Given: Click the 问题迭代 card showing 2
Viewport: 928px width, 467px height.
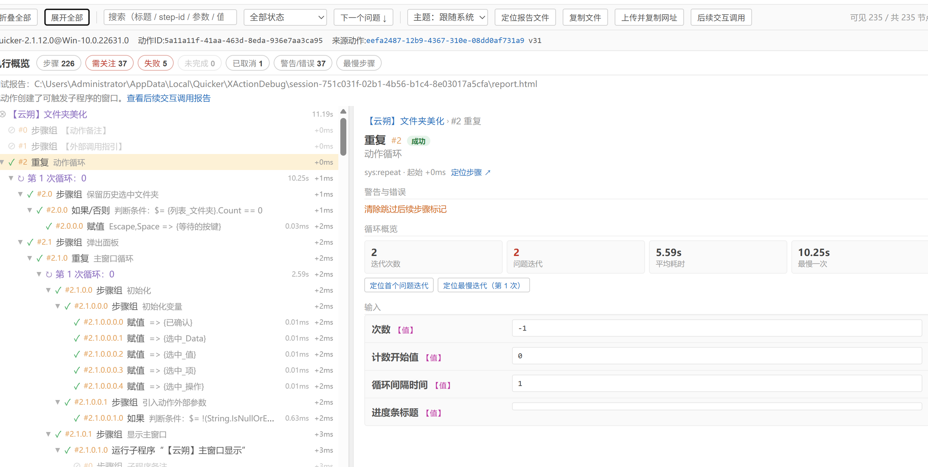Looking at the screenshot, I should [x=575, y=257].
